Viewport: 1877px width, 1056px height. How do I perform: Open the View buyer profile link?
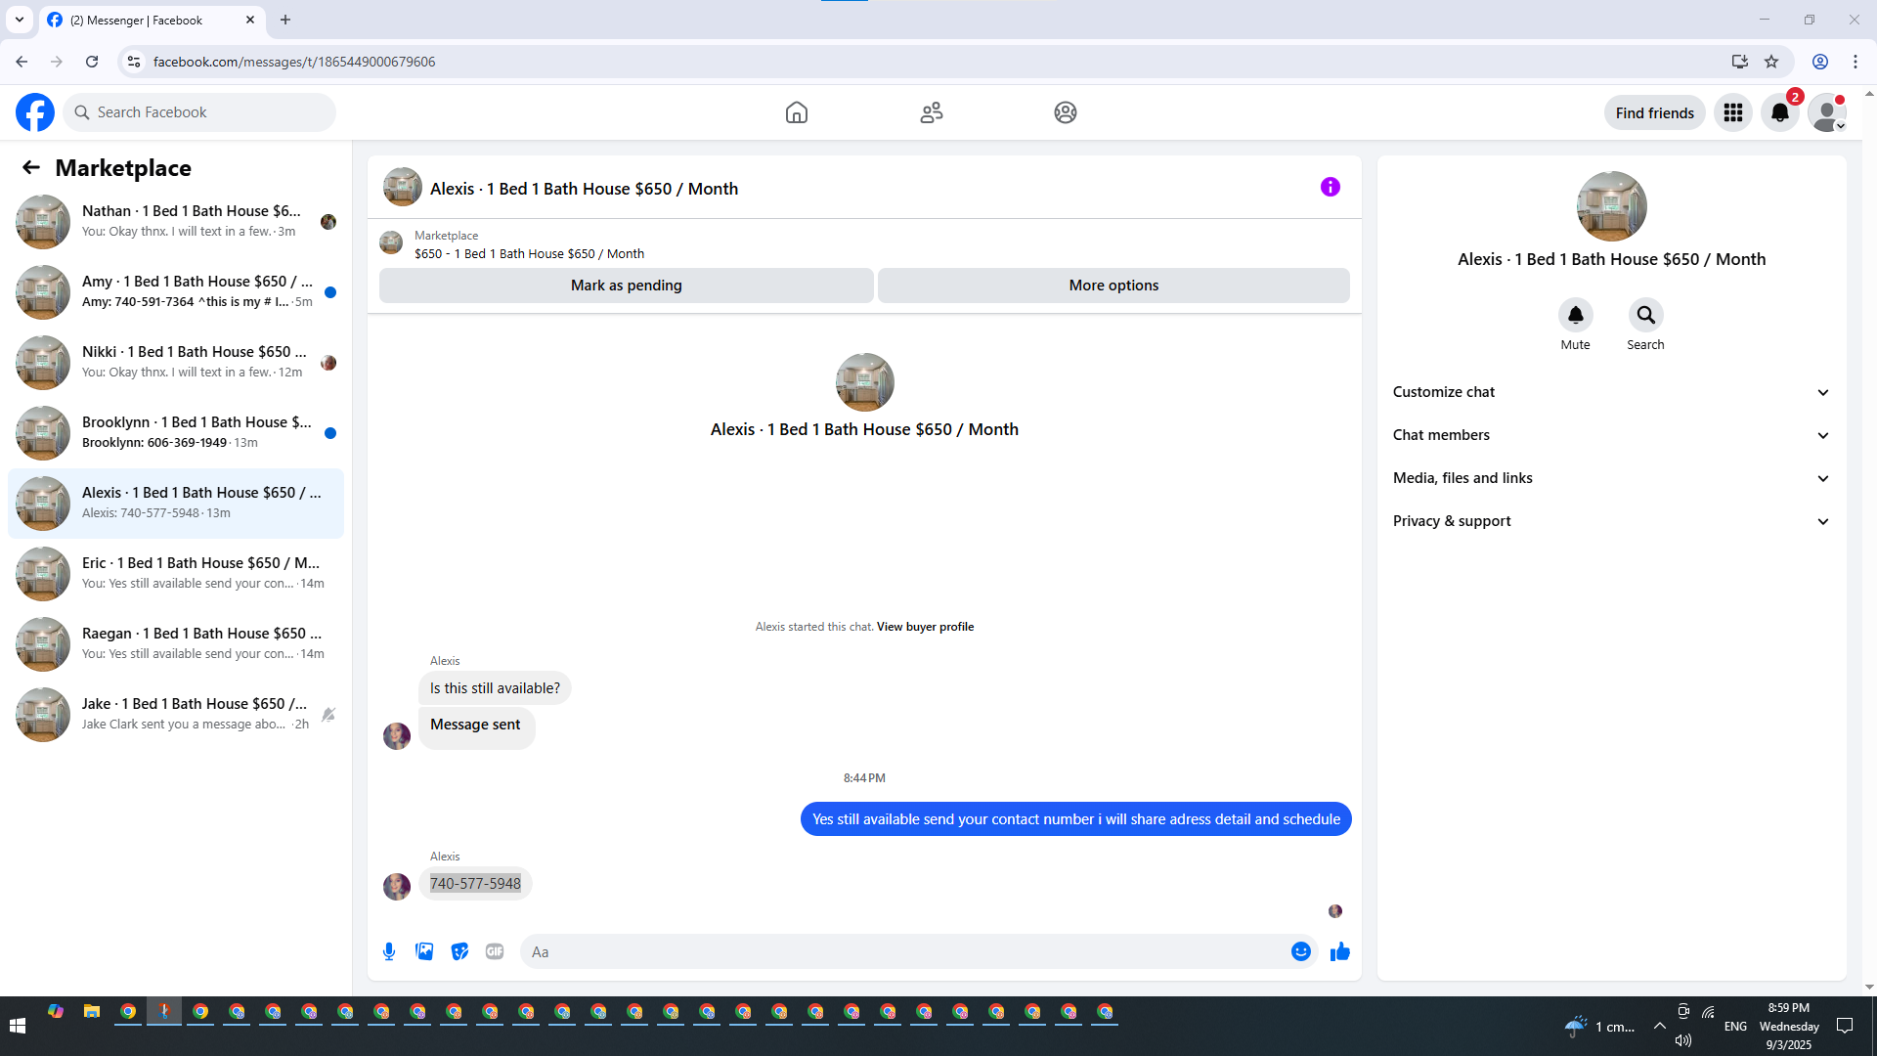(x=925, y=627)
